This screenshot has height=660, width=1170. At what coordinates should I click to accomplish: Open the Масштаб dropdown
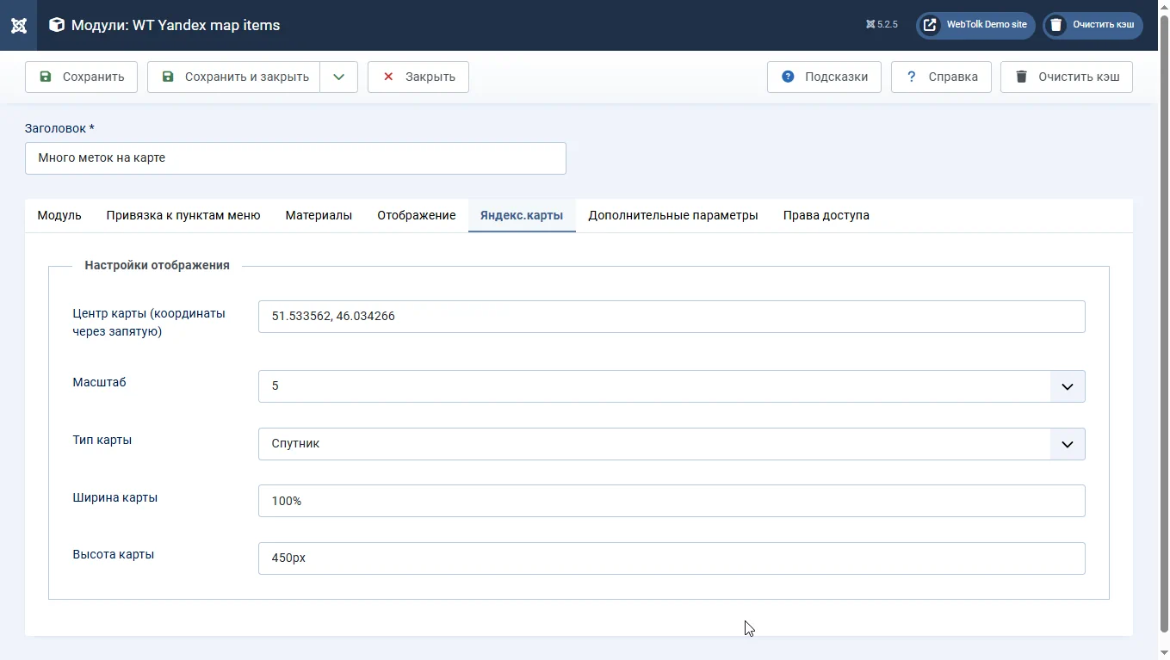pos(672,386)
